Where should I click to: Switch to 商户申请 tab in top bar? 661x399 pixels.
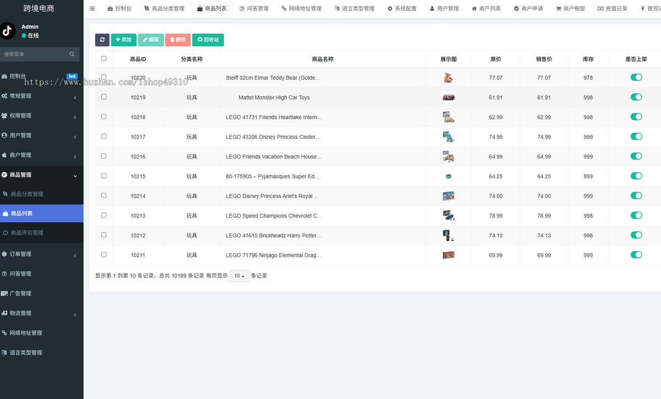(528, 9)
